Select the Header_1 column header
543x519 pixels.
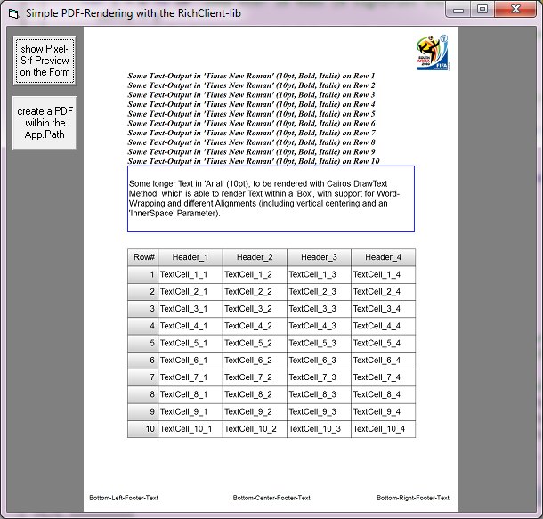[x=190, y=257]
